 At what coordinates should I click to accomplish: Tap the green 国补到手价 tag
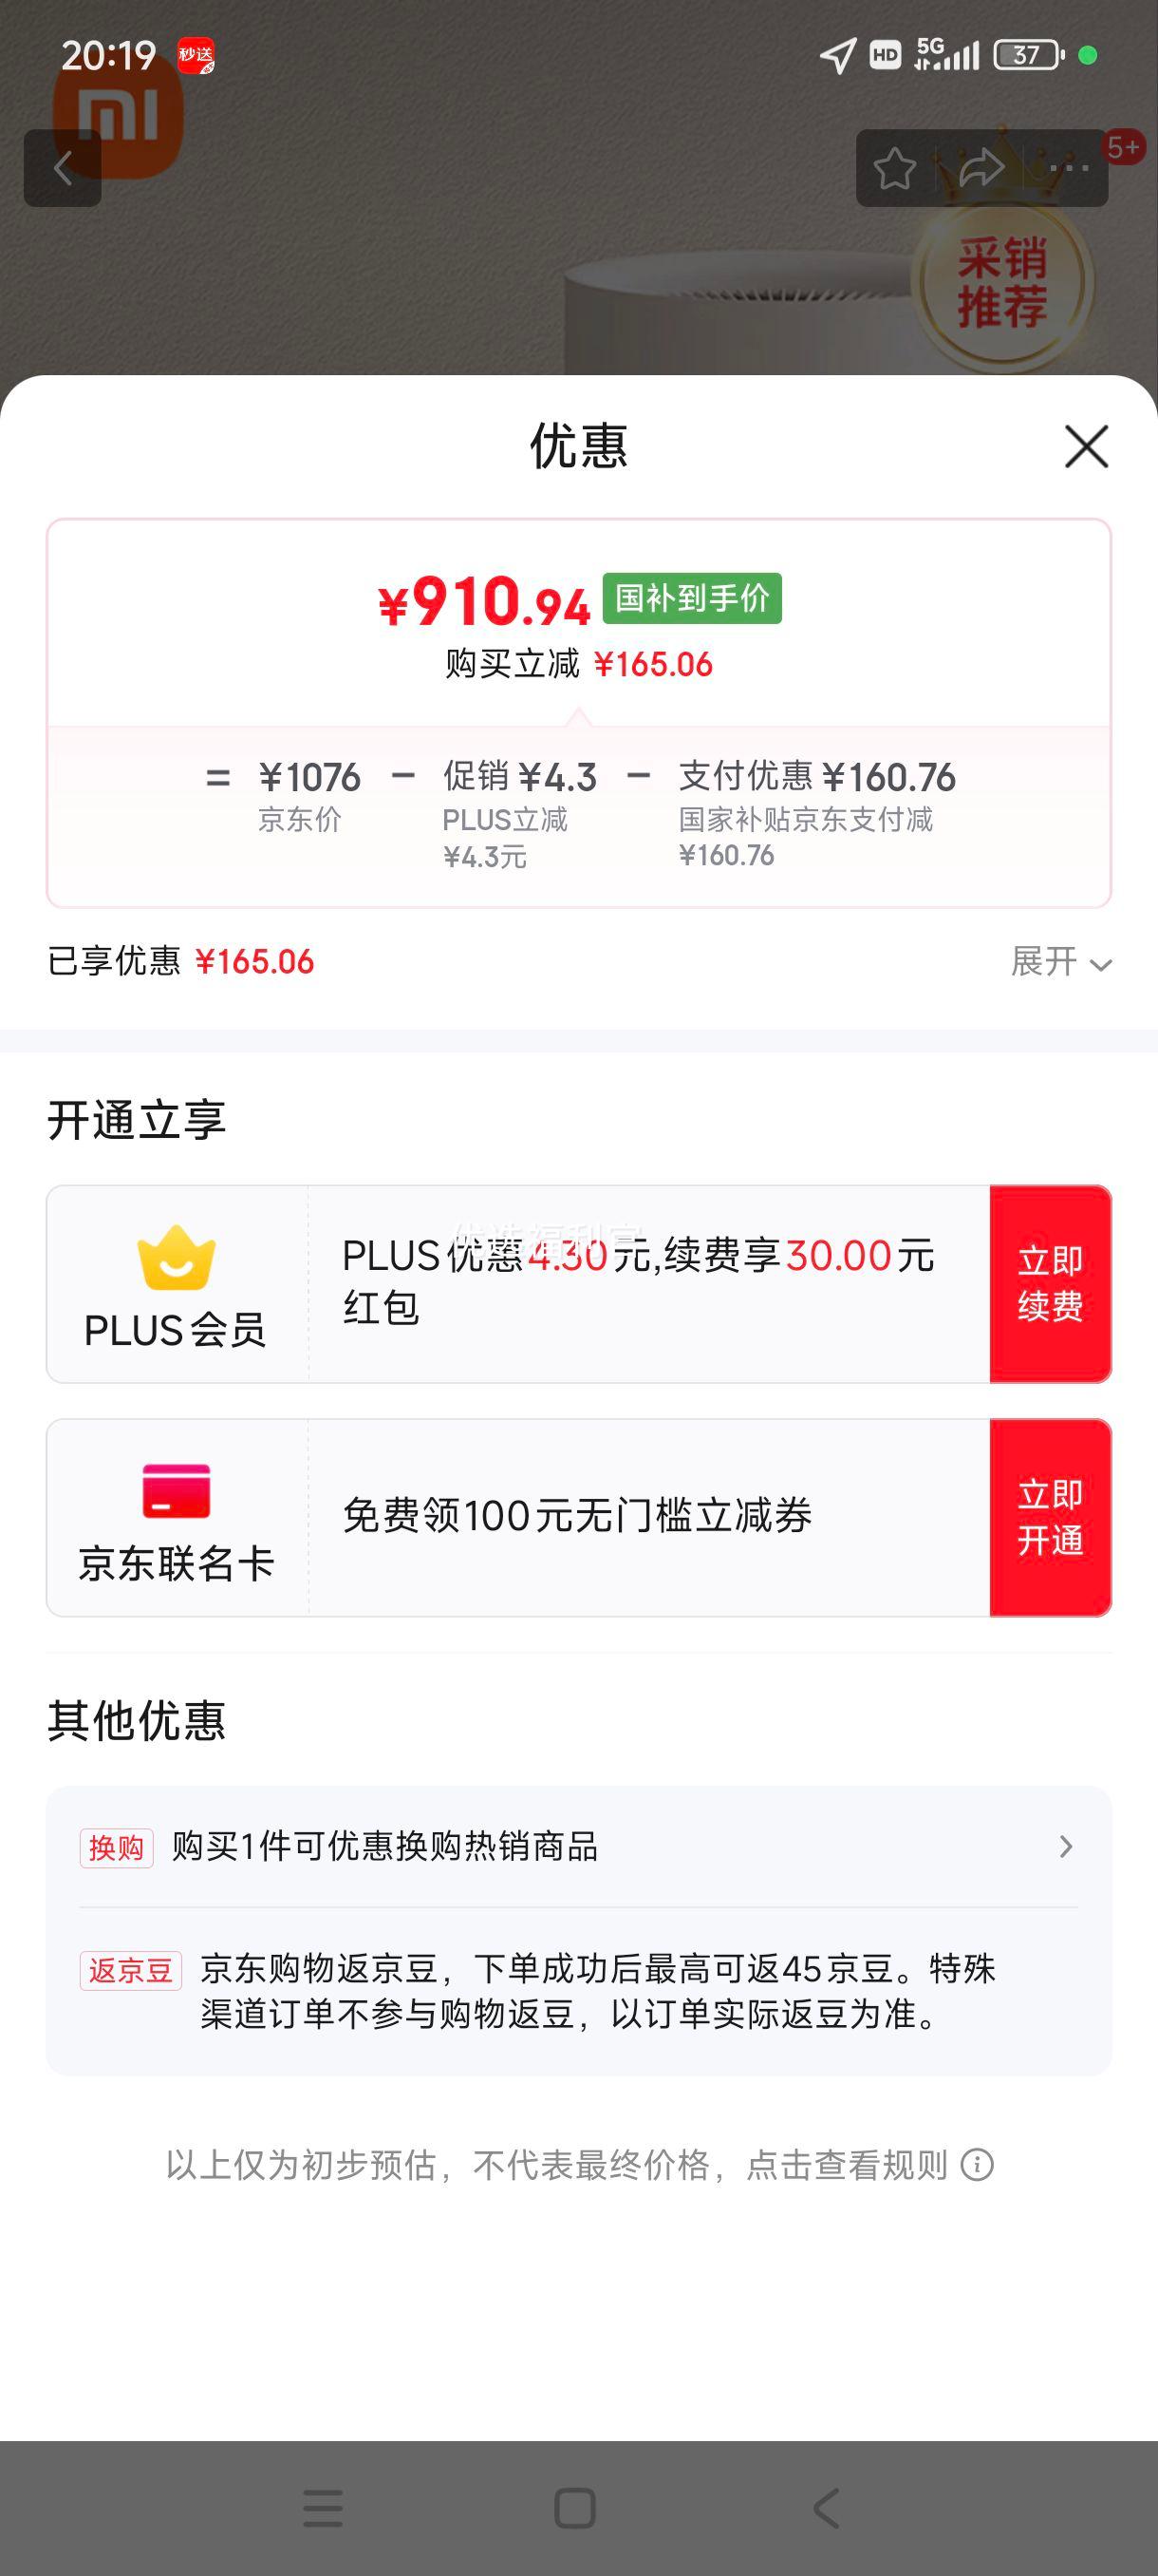(692, 598)
